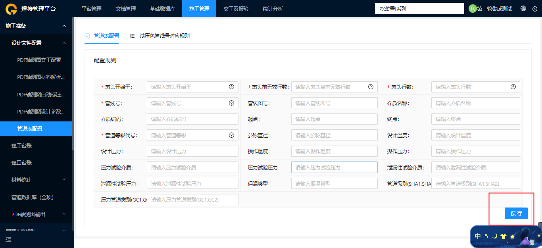Click help icon for 表头行数 field
Viewport: 542px width, 248px height.
[513, 87]
